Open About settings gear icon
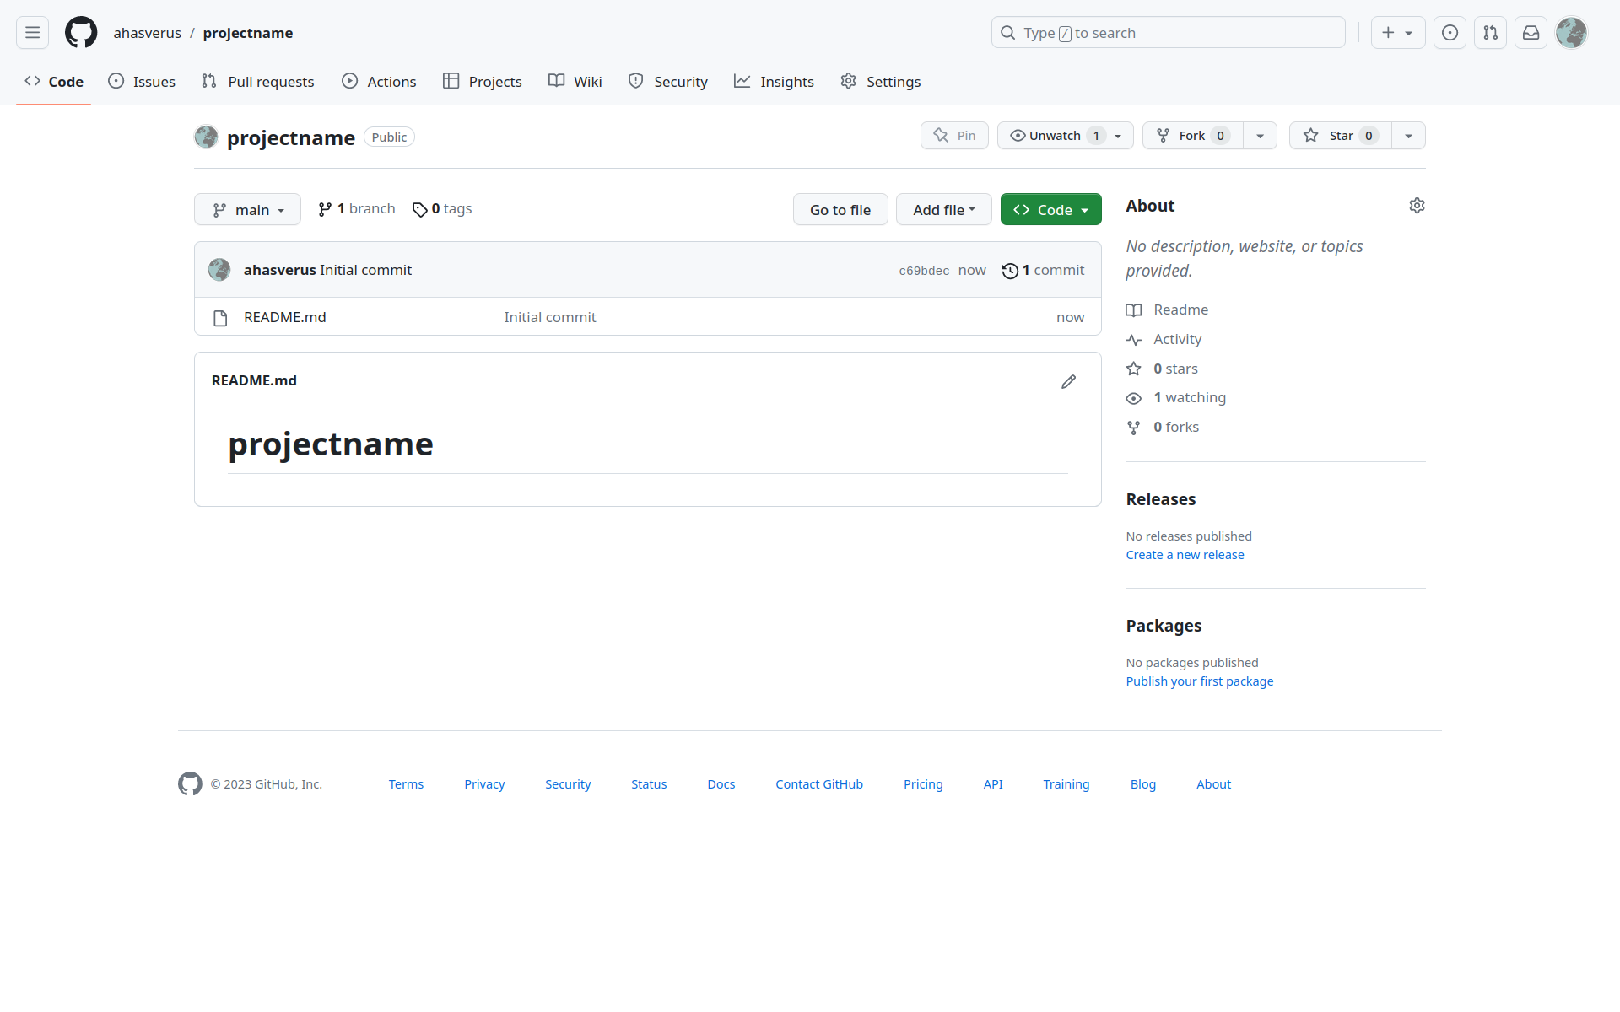 [1417, 206]
